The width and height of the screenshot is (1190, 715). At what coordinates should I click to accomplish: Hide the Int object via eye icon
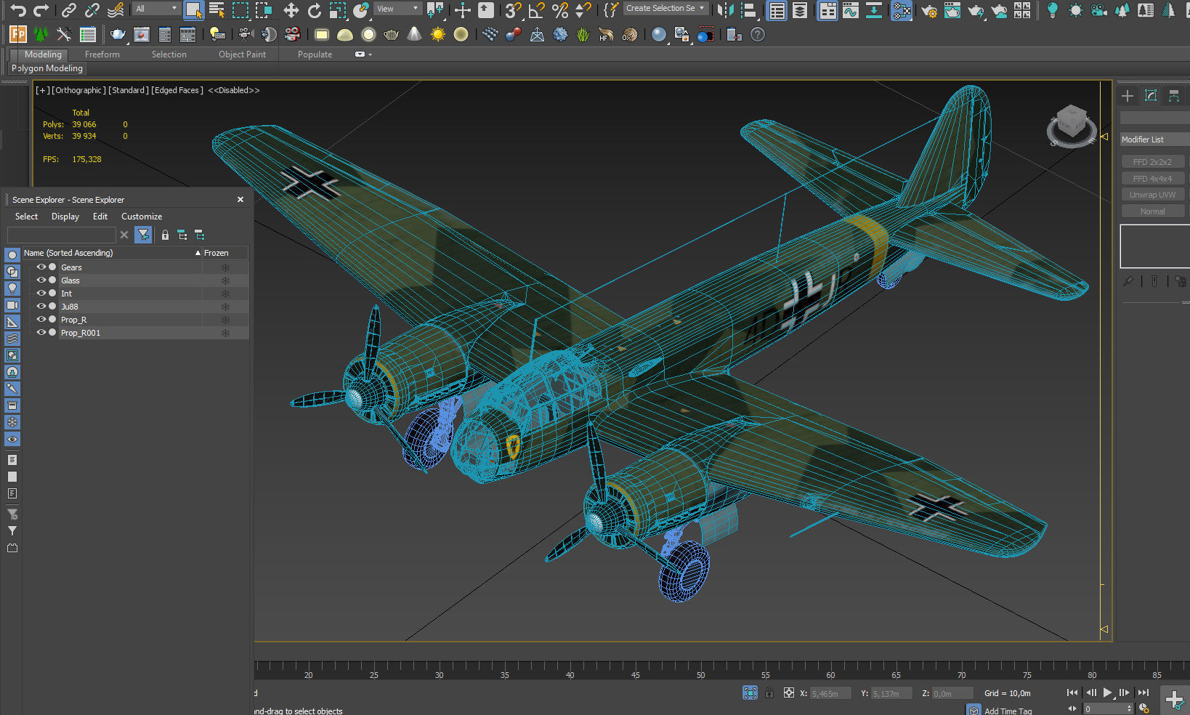coord(41,293)
